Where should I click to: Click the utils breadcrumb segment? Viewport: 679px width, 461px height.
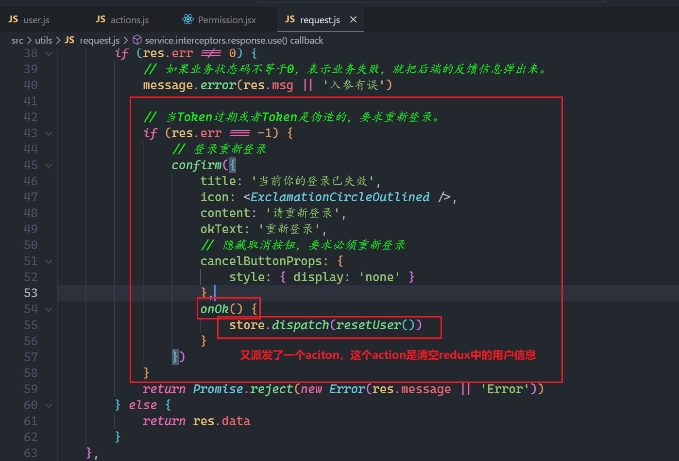pyautogui.click(x=43, y=40)
